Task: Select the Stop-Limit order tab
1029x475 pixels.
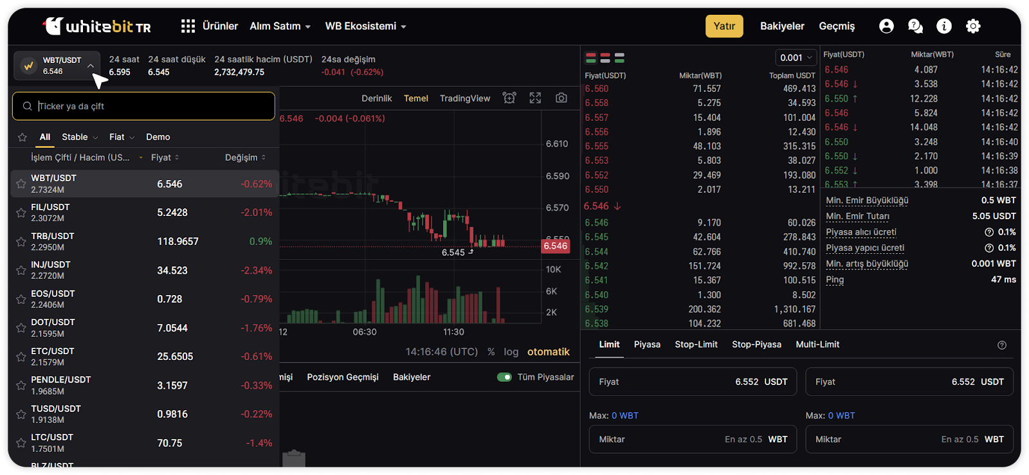Action: [696, 345]
